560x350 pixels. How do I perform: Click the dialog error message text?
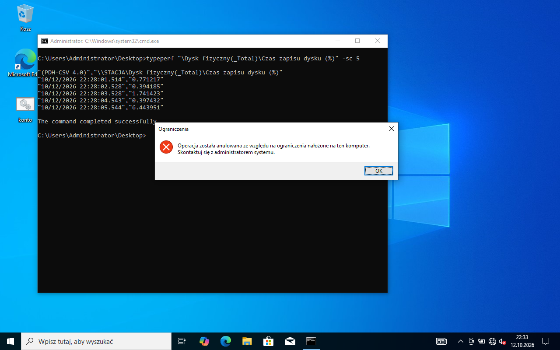[x=273, y=149]
